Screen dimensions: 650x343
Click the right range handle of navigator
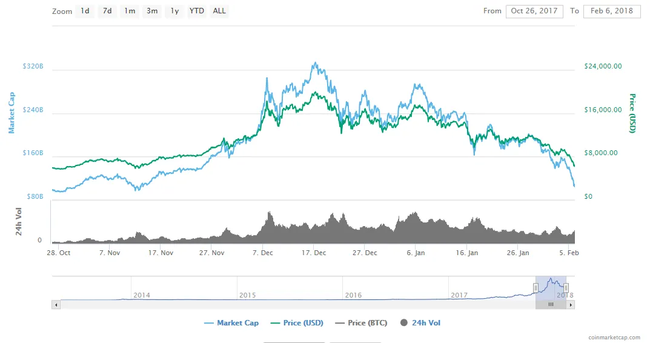[566, 288]
